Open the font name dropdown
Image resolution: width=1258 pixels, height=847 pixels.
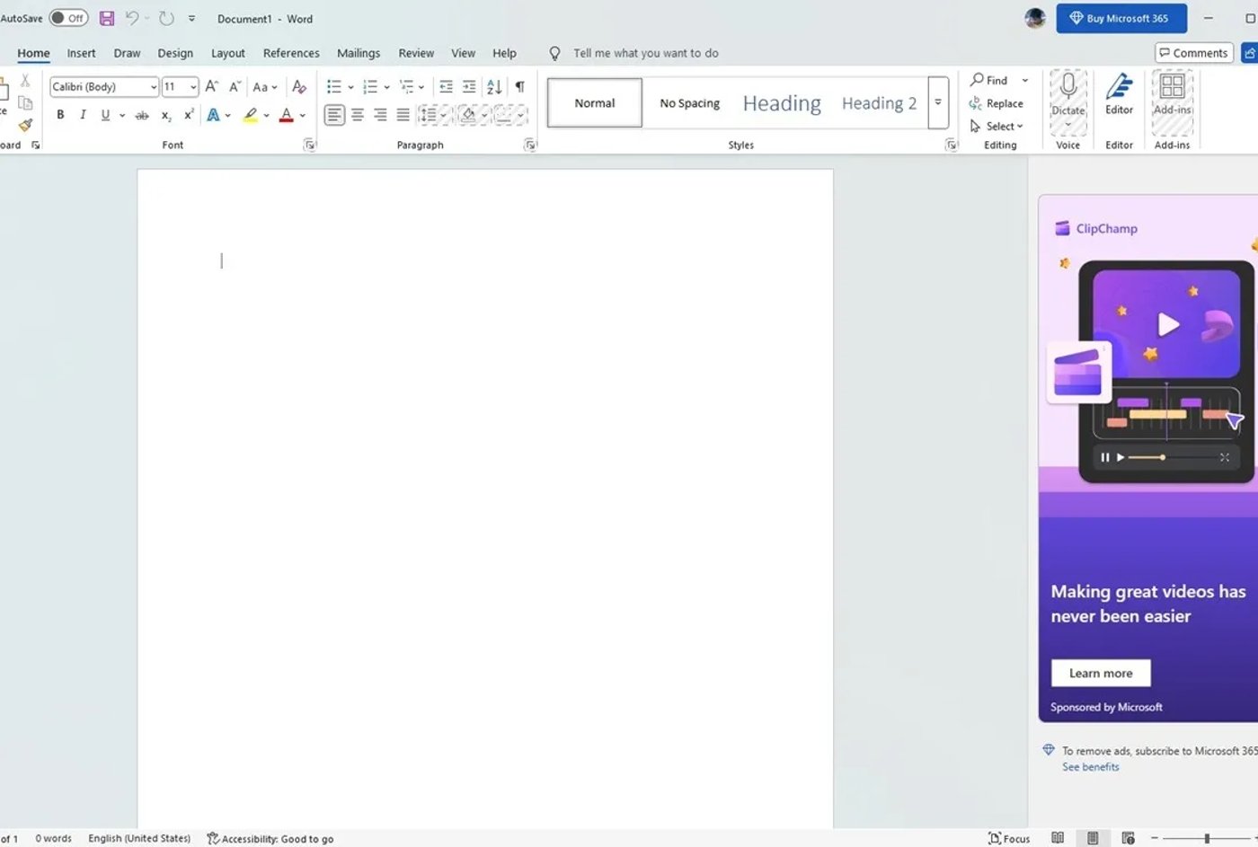click(x=153, y=86)
